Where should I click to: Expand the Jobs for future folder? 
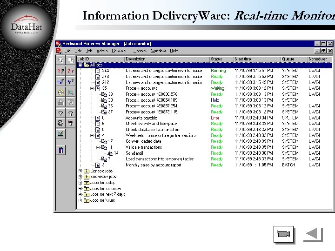tap(80, 200)
